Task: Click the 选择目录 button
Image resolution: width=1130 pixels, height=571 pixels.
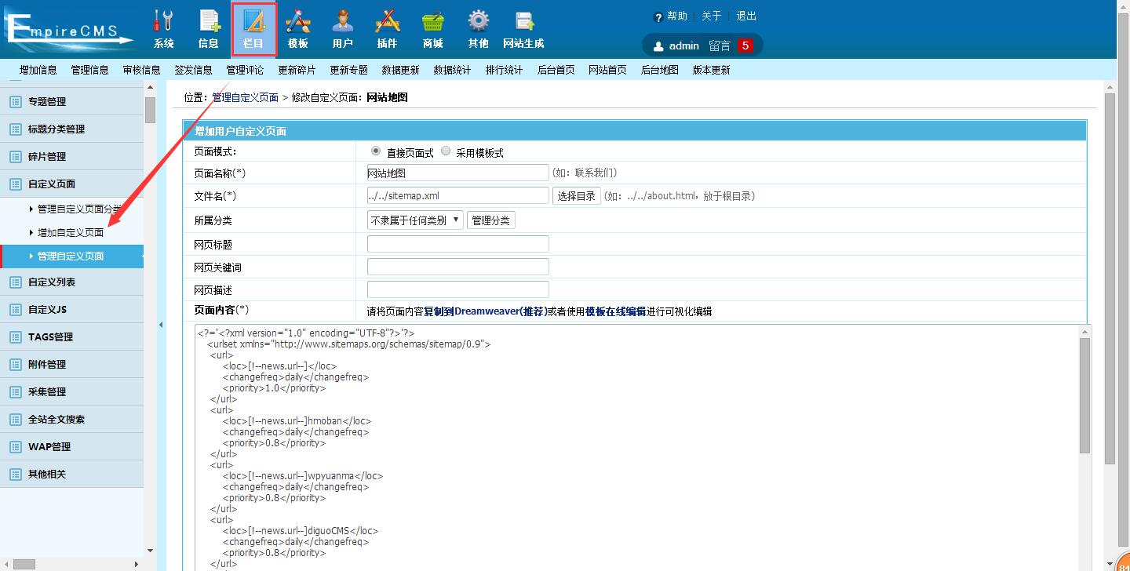Action: (x=576, y=196)
